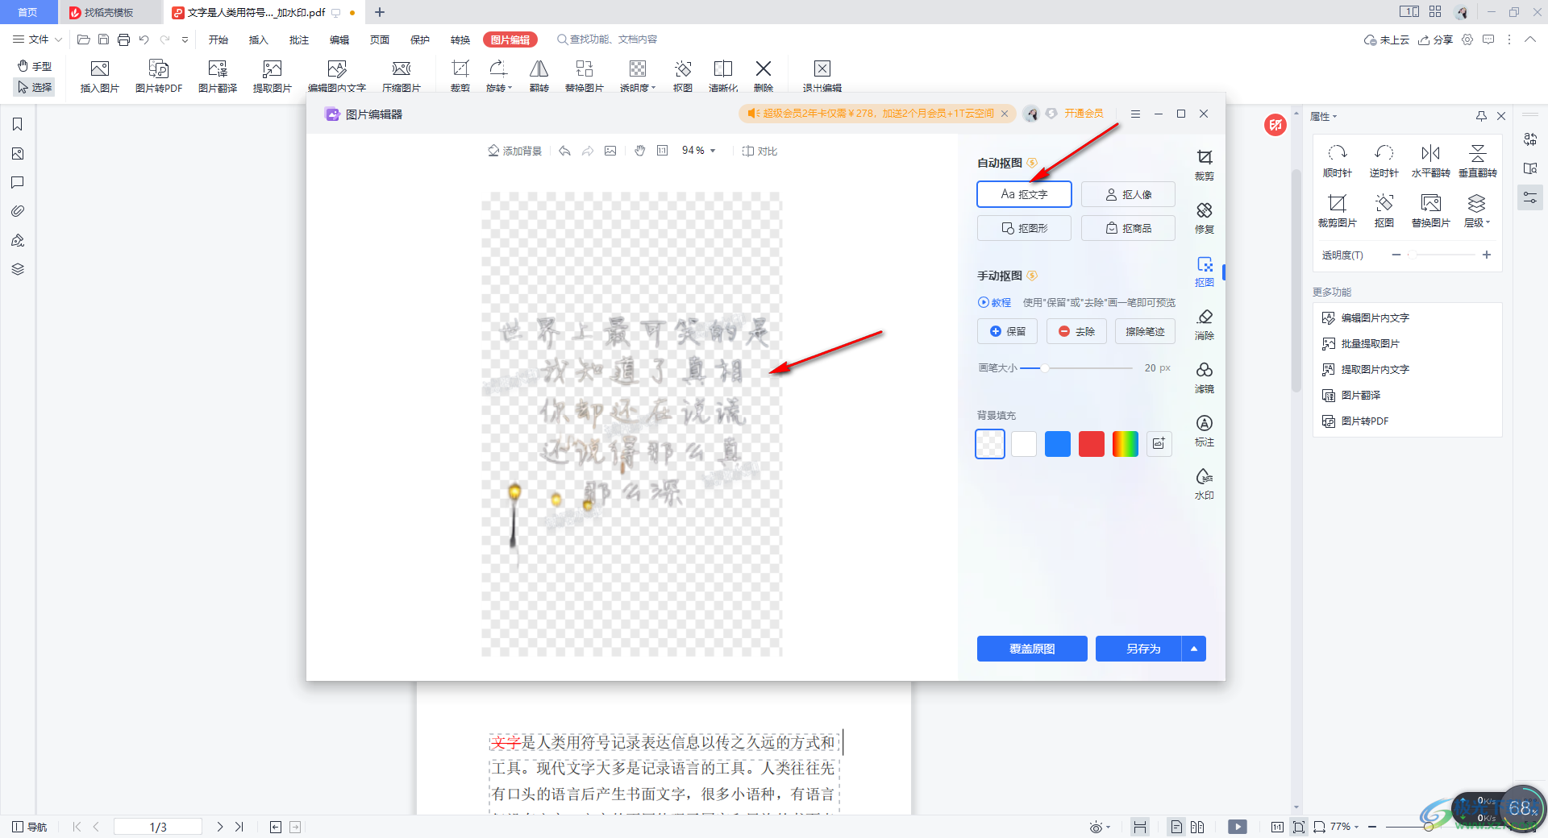This screenshot has height=838, width=1548.
Task: Switch to the 页面 ribbon tab
Action: tap(379, 39)
